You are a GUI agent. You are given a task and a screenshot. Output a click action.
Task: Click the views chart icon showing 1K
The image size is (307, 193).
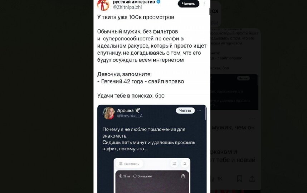[x=213, y=179]
